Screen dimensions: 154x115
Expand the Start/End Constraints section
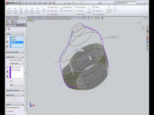(23, 52)
